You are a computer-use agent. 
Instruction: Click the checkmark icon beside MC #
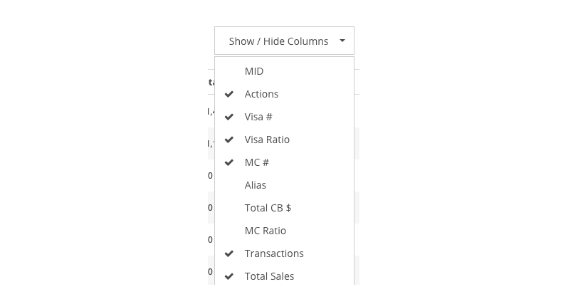pos(229,162)
